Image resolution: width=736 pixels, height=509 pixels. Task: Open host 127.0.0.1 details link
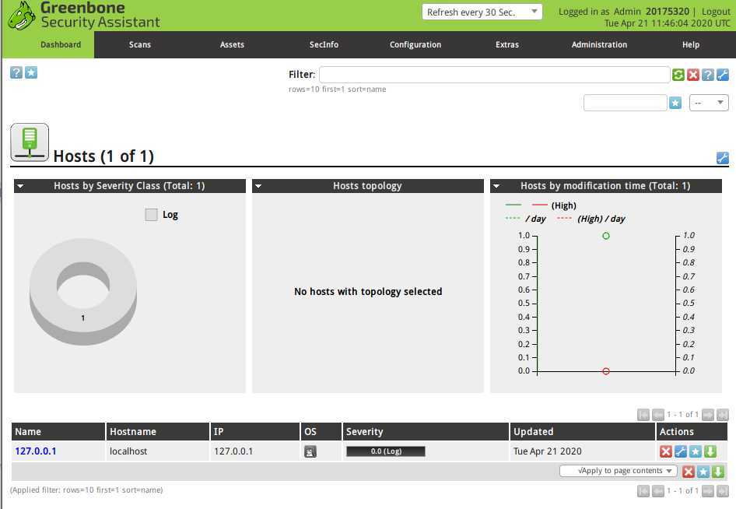pyautogui.click(x=36, y=451)
